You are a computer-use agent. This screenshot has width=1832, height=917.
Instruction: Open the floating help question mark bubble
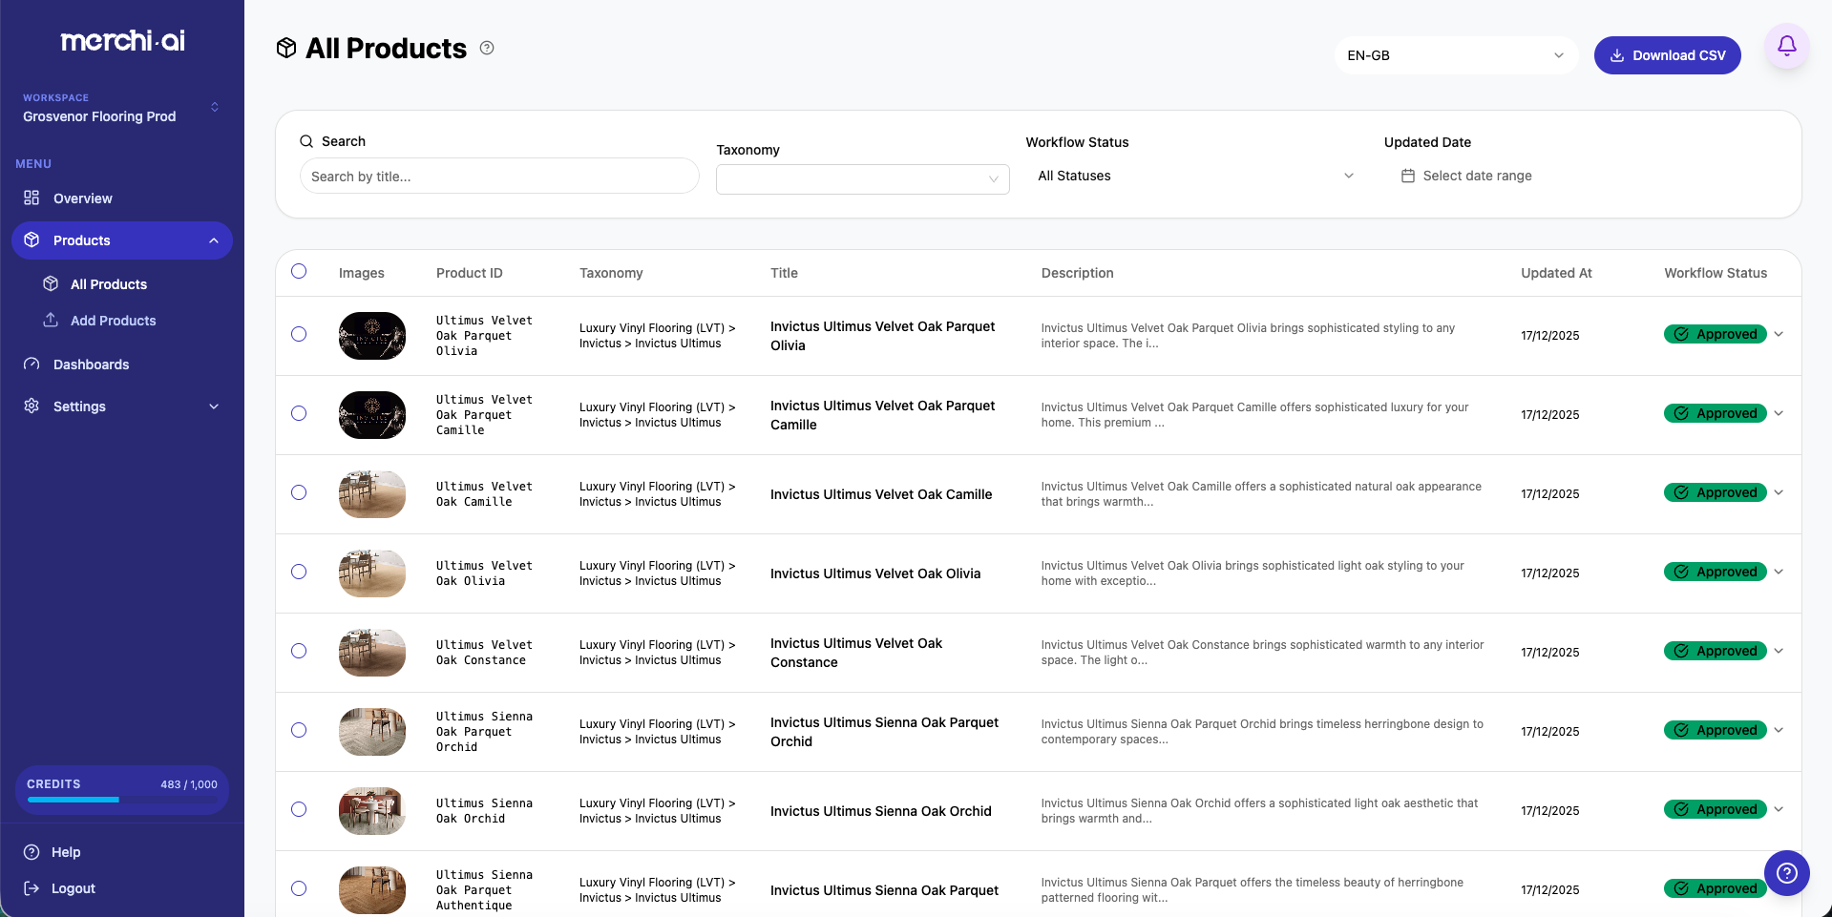tap(1787, 872)
